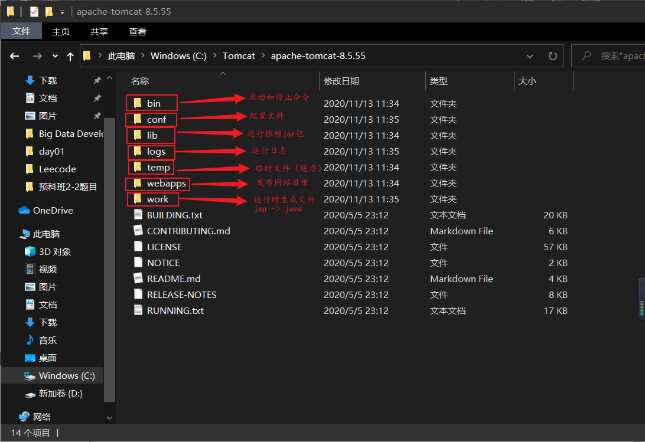Sort by the 类型 column header

(438, 81)
